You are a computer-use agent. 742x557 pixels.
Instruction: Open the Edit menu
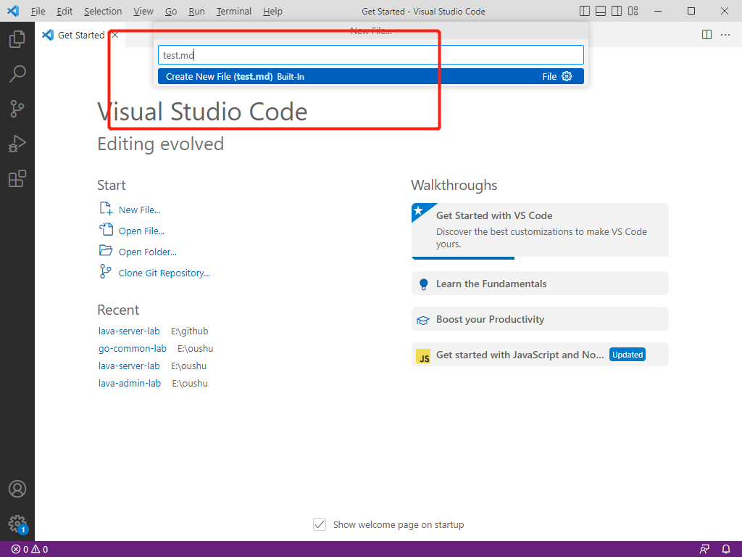pyautogui.click(x=64, y=11)
